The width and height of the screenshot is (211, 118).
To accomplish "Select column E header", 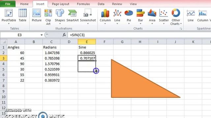I will [87, 42].
